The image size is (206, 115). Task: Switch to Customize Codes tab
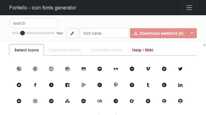point(107,50)
